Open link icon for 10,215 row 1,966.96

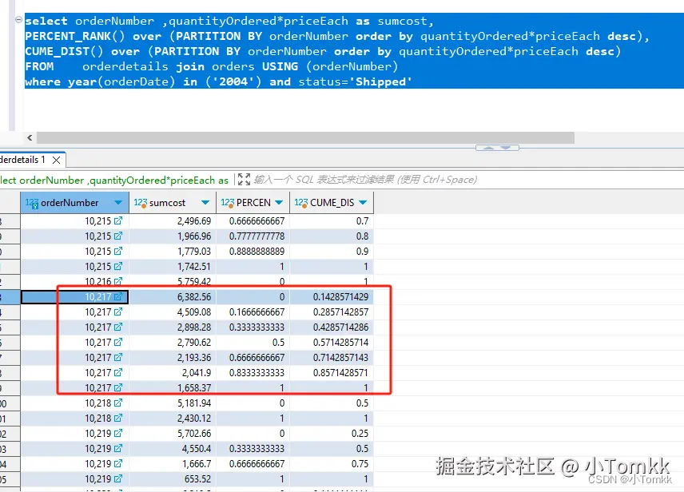(x=118, y=236)
